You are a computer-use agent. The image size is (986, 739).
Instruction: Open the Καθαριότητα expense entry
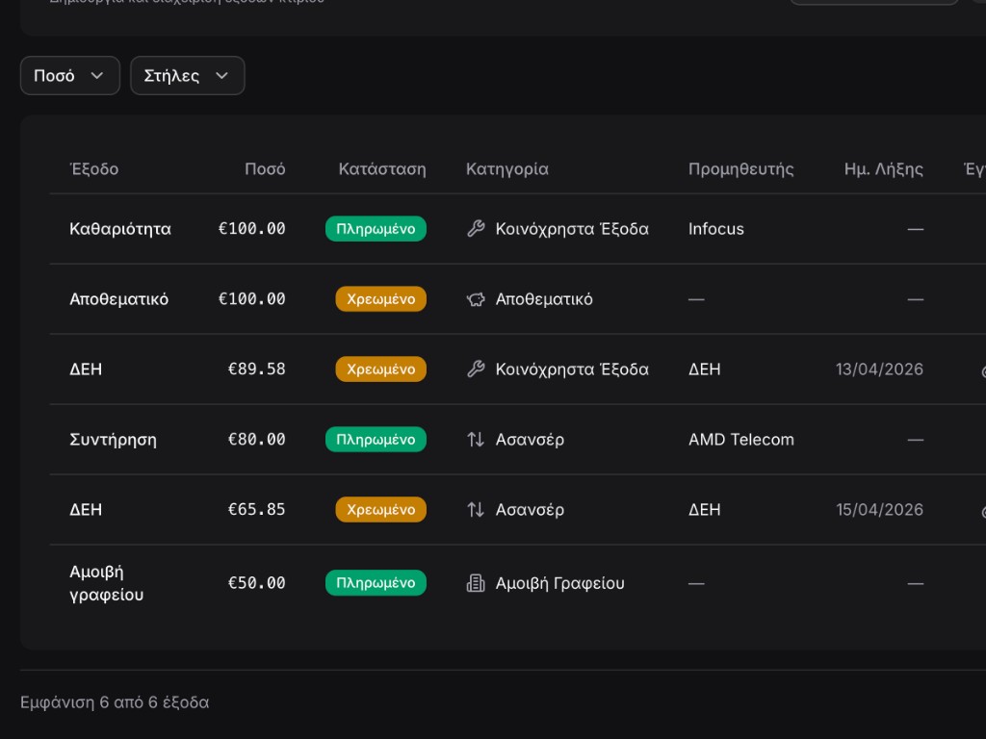[x=120, y=229]
